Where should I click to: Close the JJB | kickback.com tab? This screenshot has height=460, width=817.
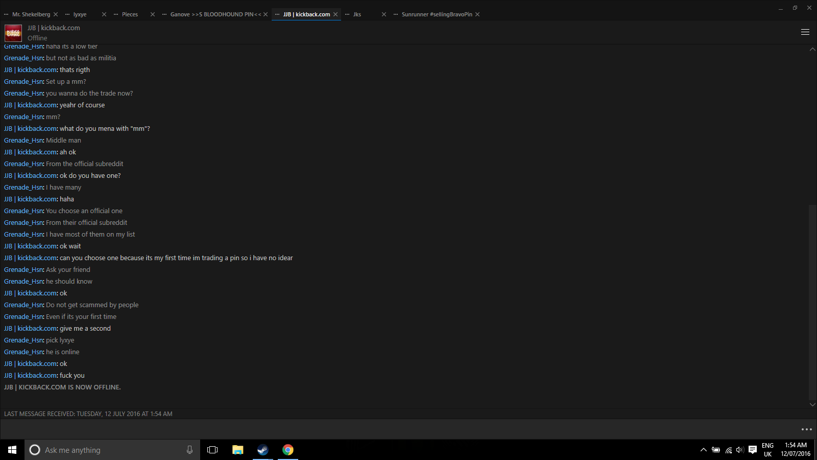pyautogui.click(x=335, y=14)
